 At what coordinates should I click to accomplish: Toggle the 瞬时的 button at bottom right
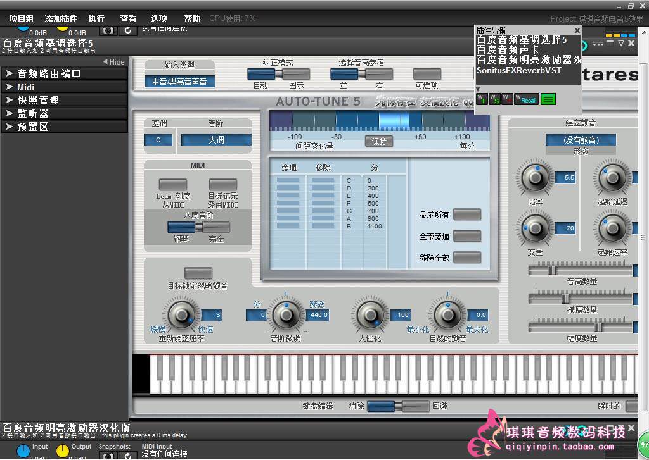tap(632, 406)
